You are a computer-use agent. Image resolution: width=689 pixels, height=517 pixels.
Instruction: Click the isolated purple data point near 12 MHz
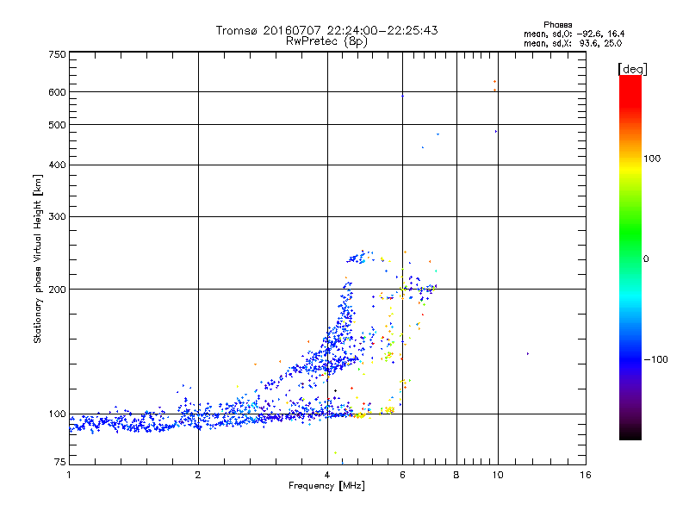point(527,353)
